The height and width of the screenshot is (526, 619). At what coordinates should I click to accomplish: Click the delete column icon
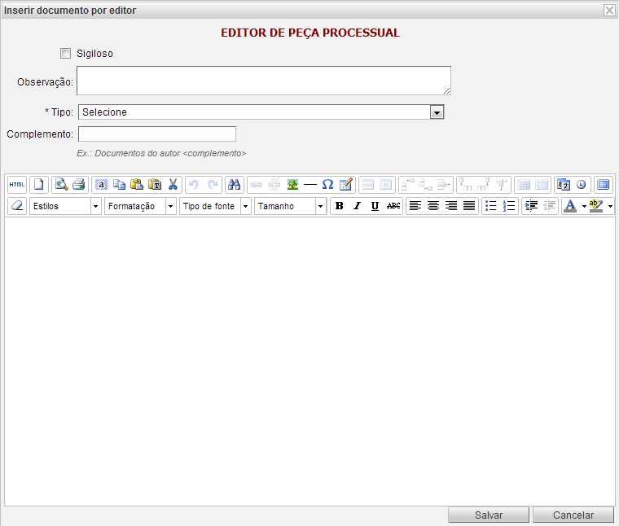point(502,184)
